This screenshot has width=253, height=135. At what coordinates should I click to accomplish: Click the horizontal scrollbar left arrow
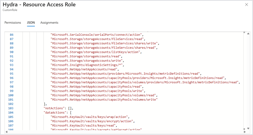pos(7,132)
